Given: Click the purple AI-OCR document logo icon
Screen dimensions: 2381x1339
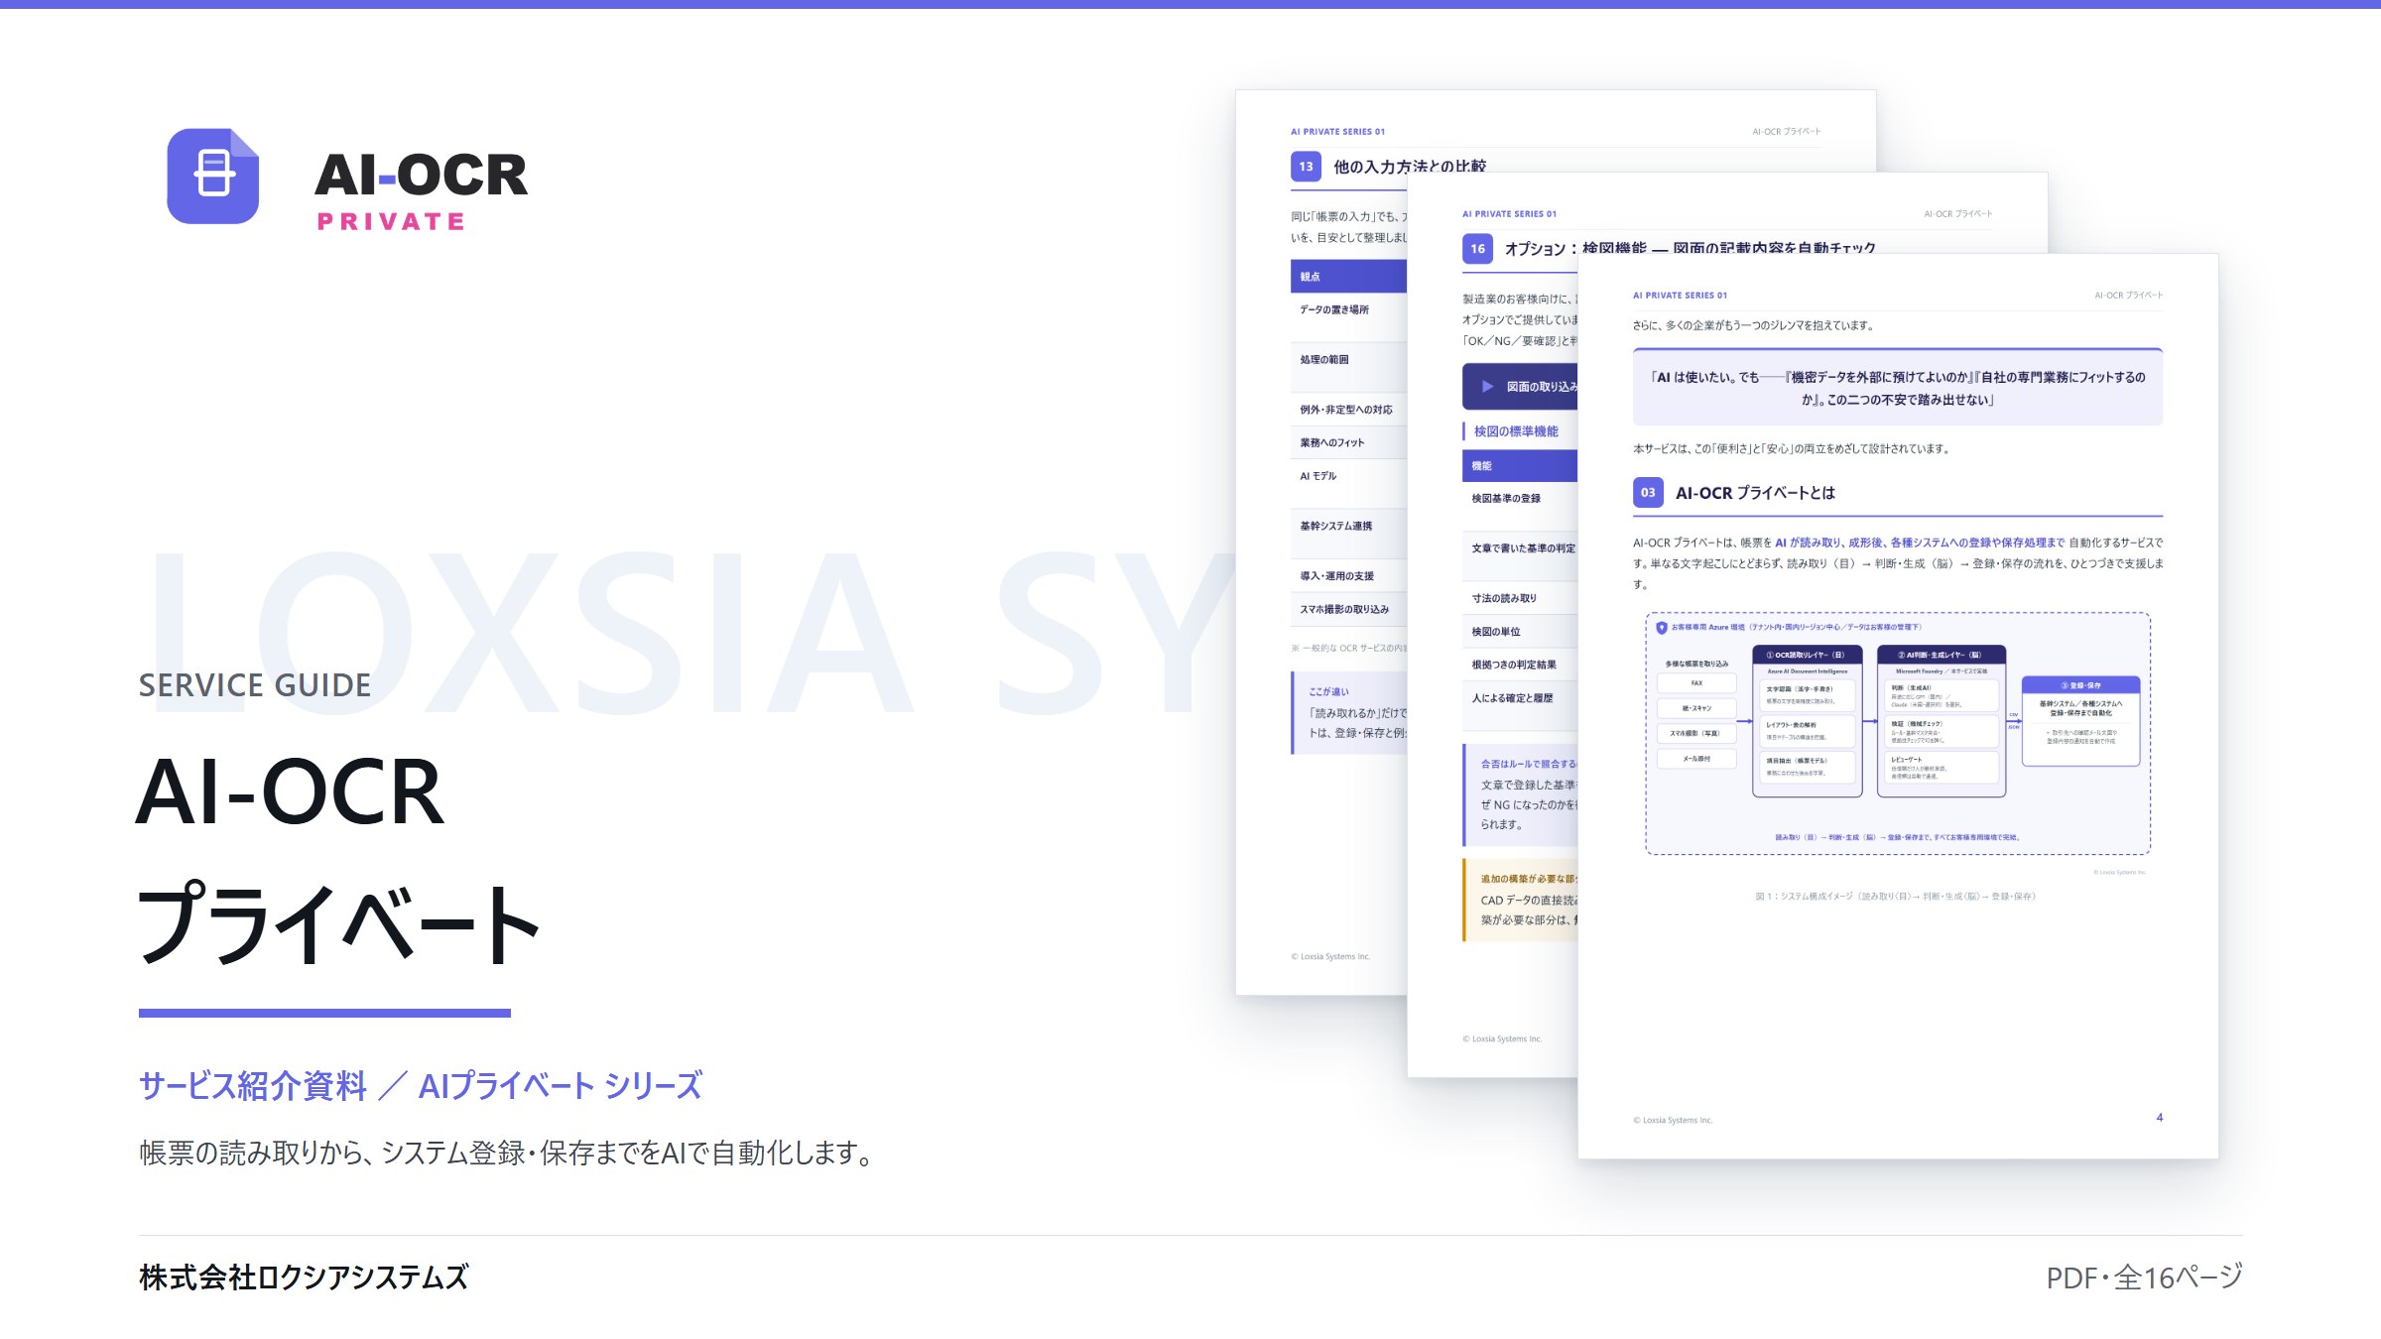Looking at the screenshot, I should click(212, 176).
